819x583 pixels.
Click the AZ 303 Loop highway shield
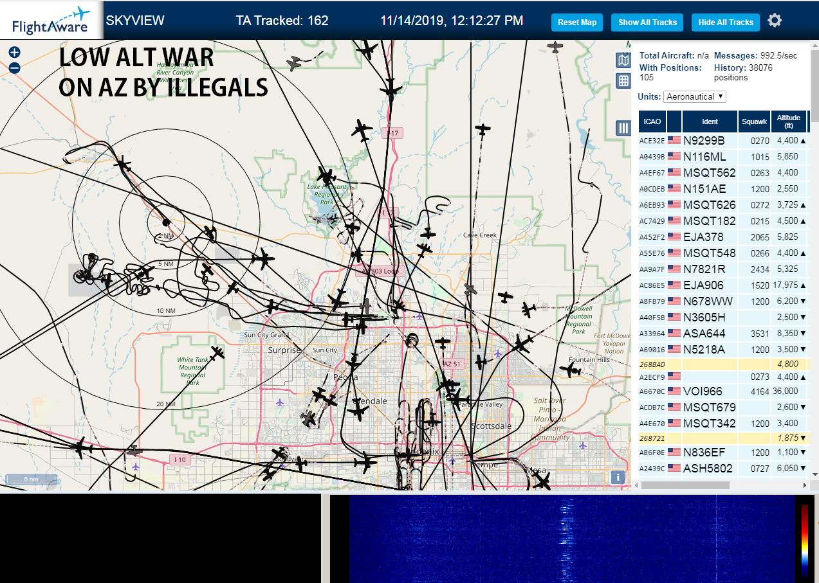pos(380,271)
